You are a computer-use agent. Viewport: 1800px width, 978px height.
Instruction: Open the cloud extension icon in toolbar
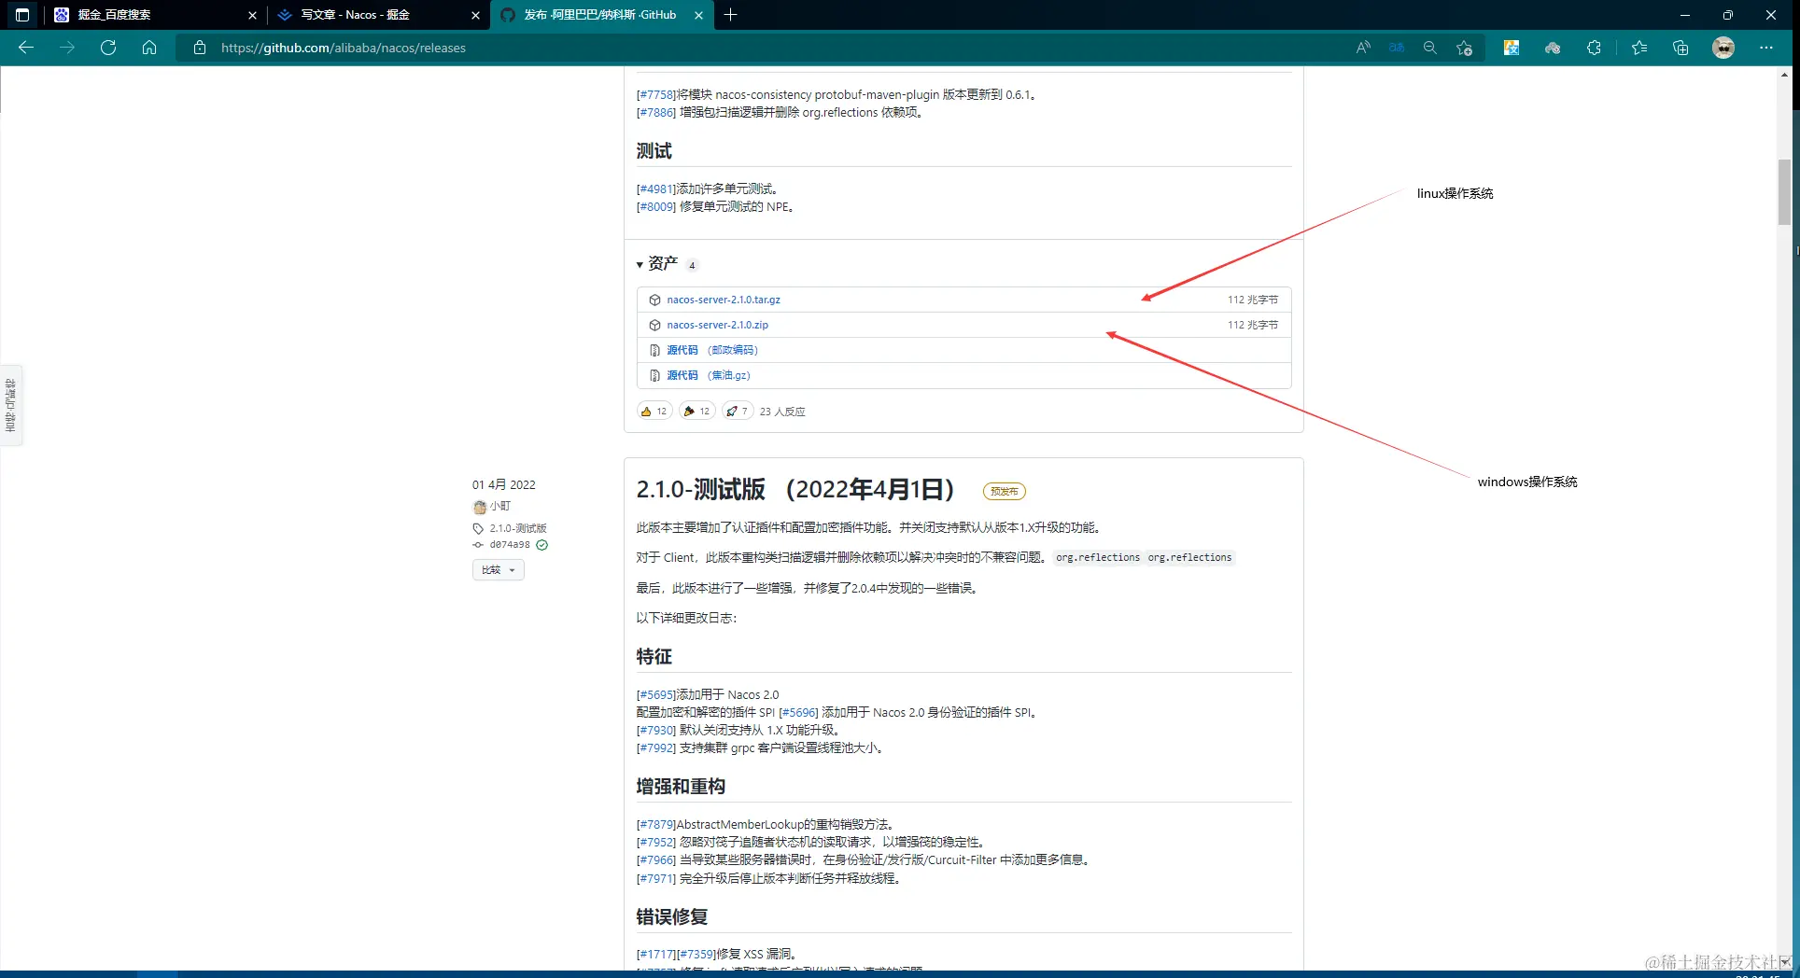pos(1553,48)
